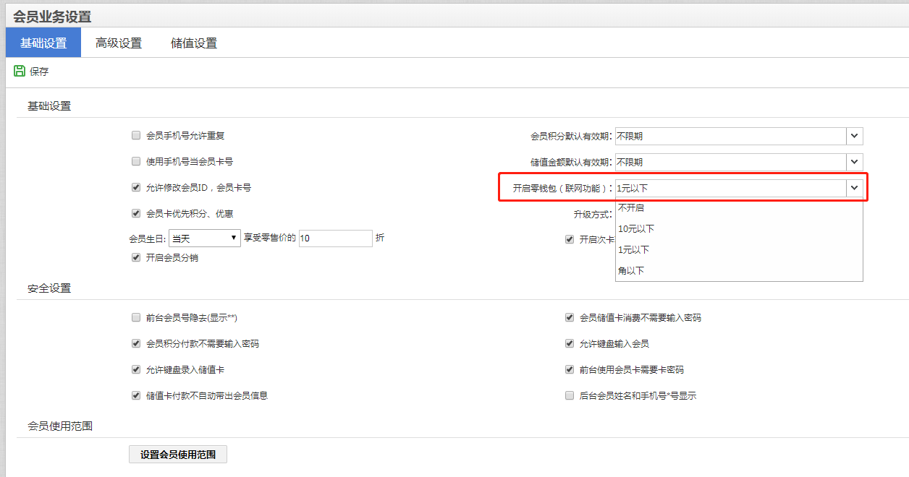Enable 后台会员姓名和手机号*号显示

570,395
